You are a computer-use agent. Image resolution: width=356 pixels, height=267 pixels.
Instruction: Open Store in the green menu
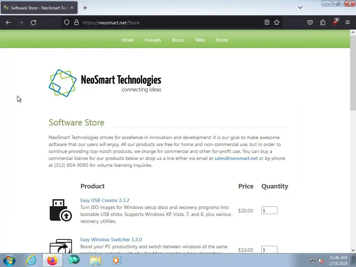tap(222, 40)
